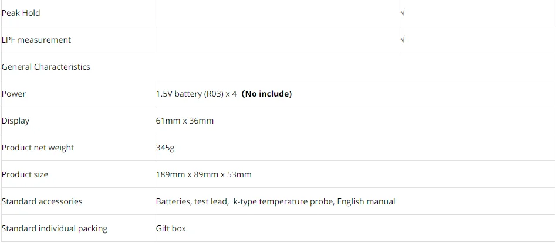Select the Standard individual packing label
The width and height of the screenshot is (557, 243).
[55, 228]
